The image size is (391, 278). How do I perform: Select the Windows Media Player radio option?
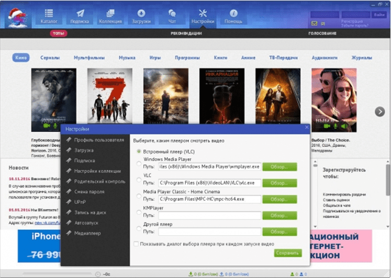[x=139, y=165]
